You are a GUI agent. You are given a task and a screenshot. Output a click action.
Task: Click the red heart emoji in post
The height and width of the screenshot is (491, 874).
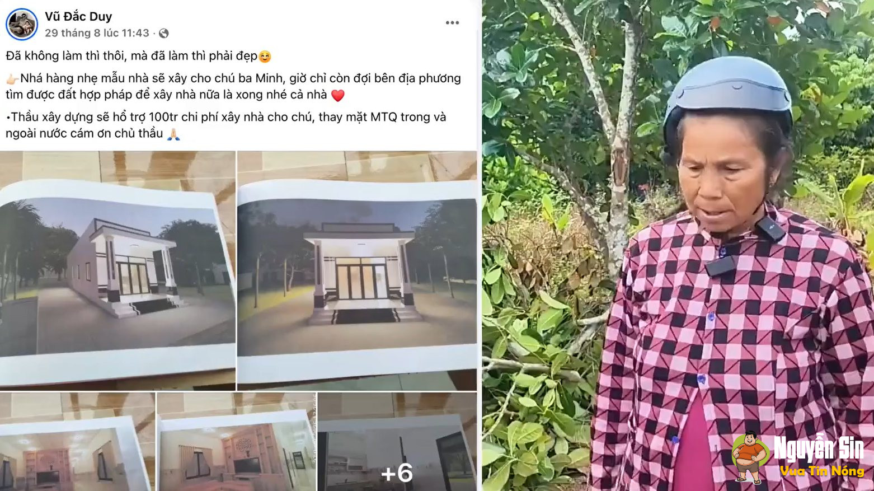pos(338,95)
